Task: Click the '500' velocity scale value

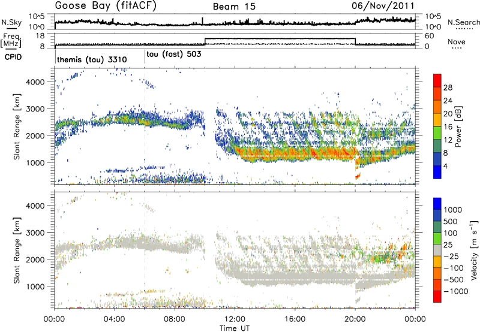Action: click(451, 222)
